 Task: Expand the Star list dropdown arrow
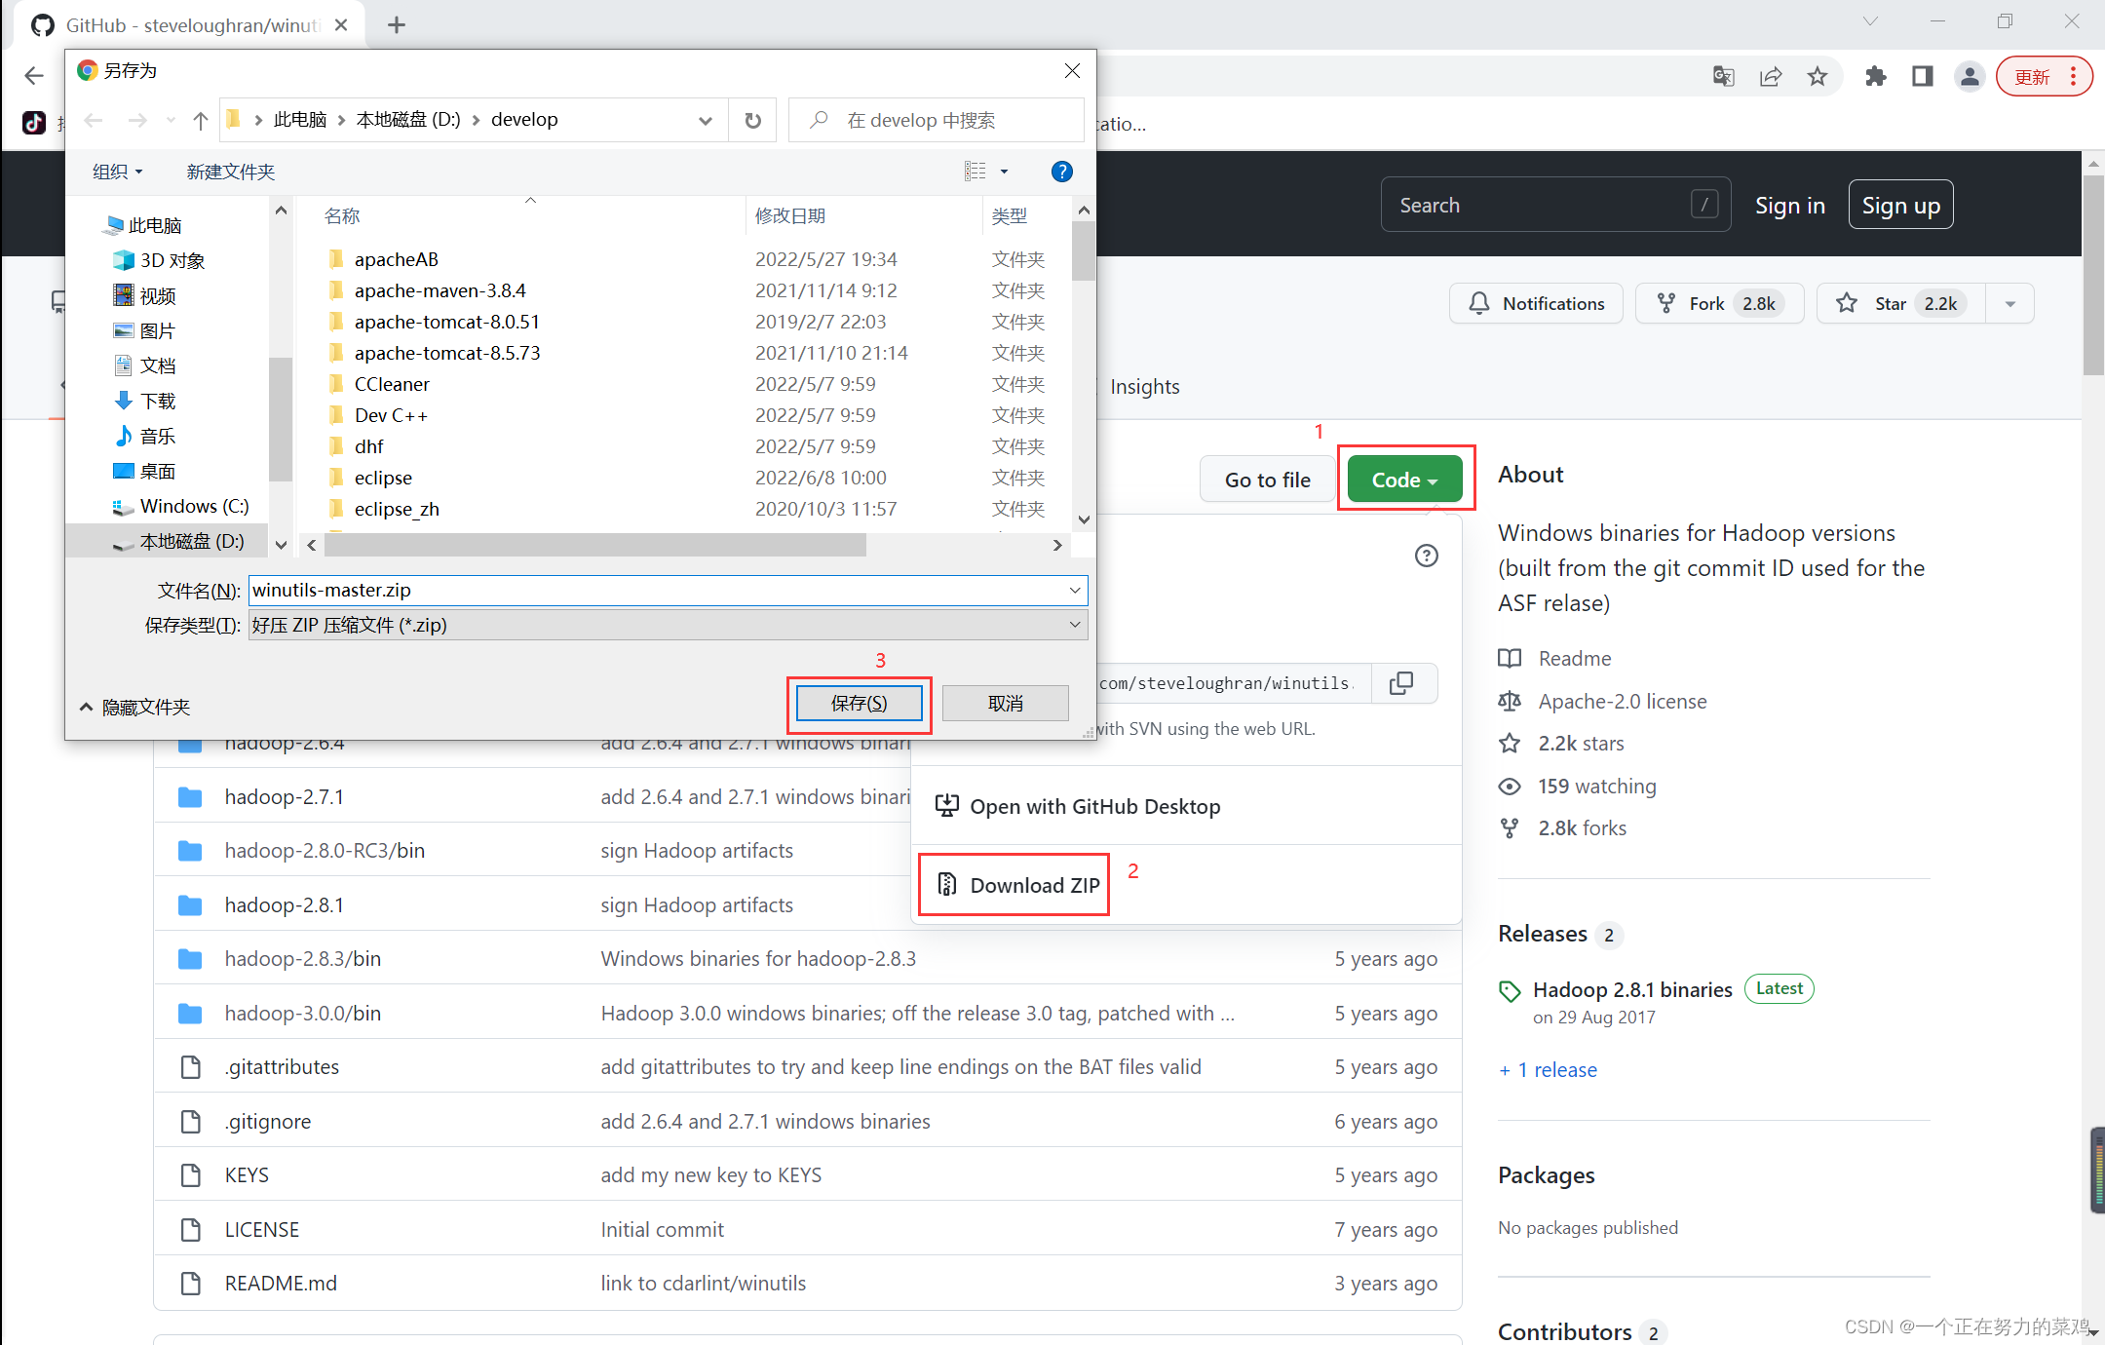point(2009,303)
